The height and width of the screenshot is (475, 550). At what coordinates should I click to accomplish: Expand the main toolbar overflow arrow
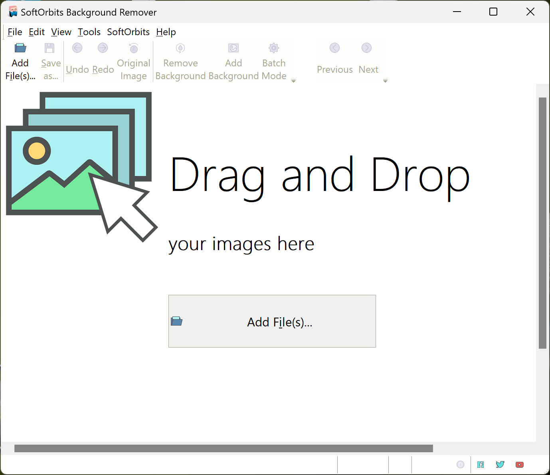pyautogui.click(x=293, y=81)
